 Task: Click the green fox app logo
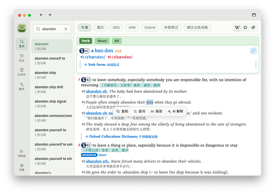pyautogui.click(x=22, y=28)
